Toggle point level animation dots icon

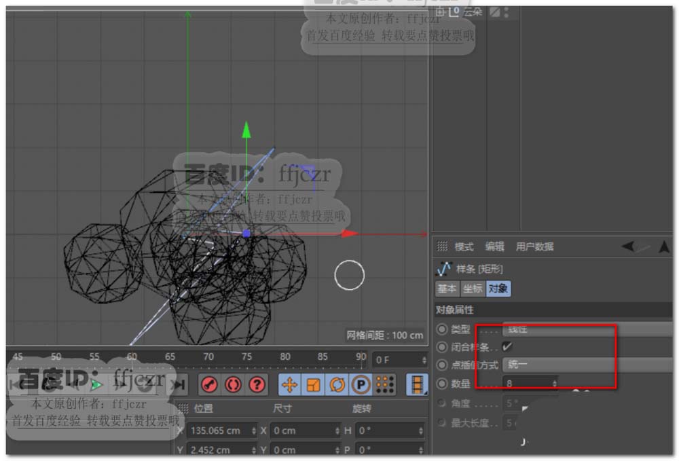pyautogui.click(x=384, y=384)
